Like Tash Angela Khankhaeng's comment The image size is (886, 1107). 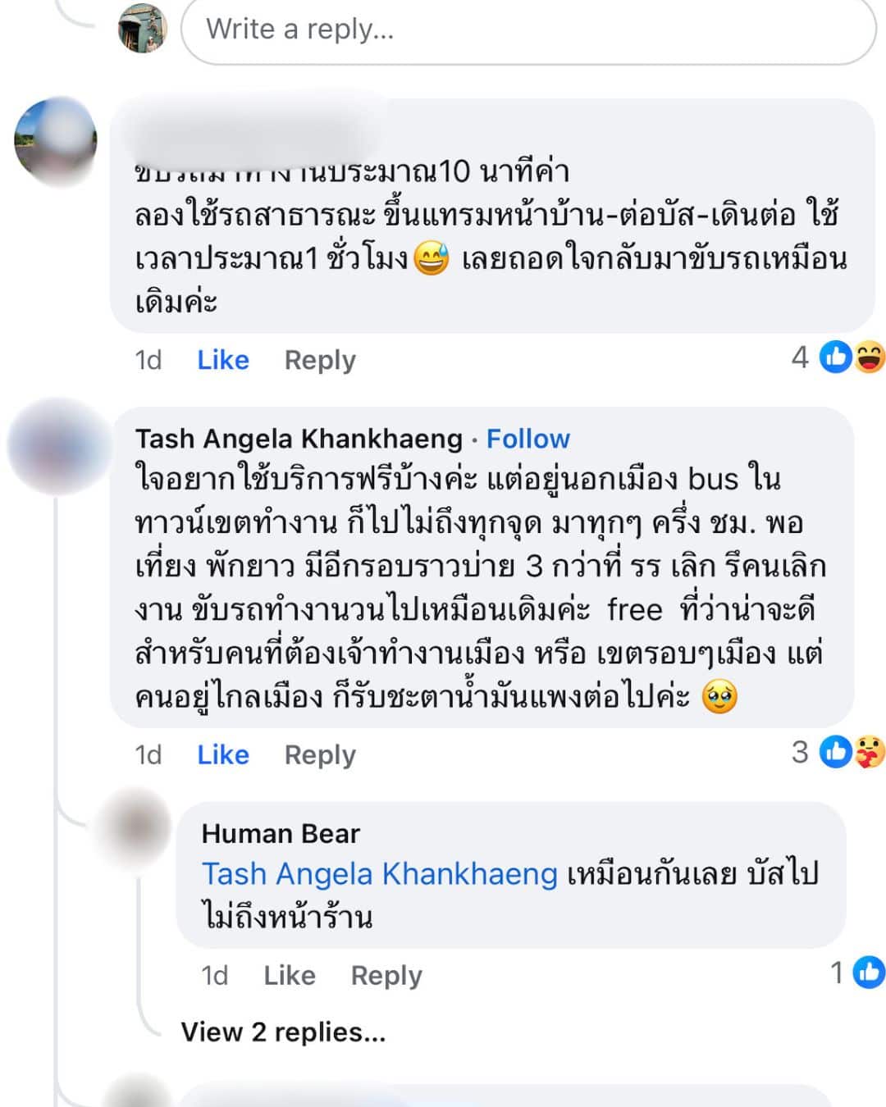221,754
